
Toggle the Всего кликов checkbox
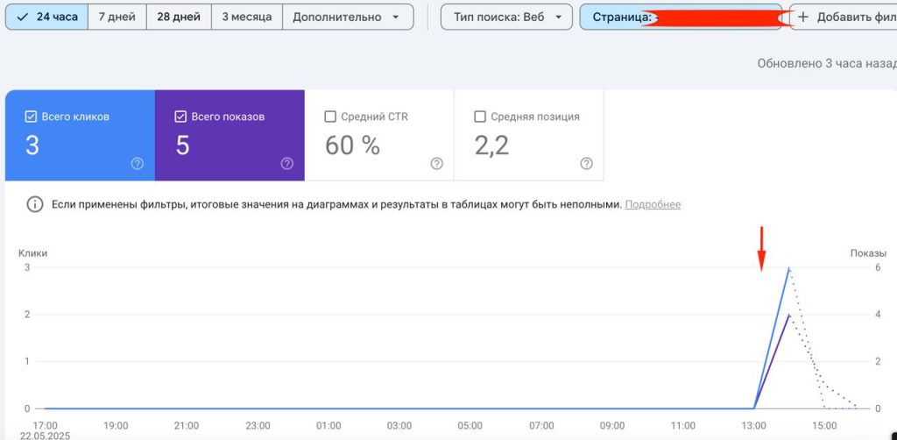coord(31,117)
